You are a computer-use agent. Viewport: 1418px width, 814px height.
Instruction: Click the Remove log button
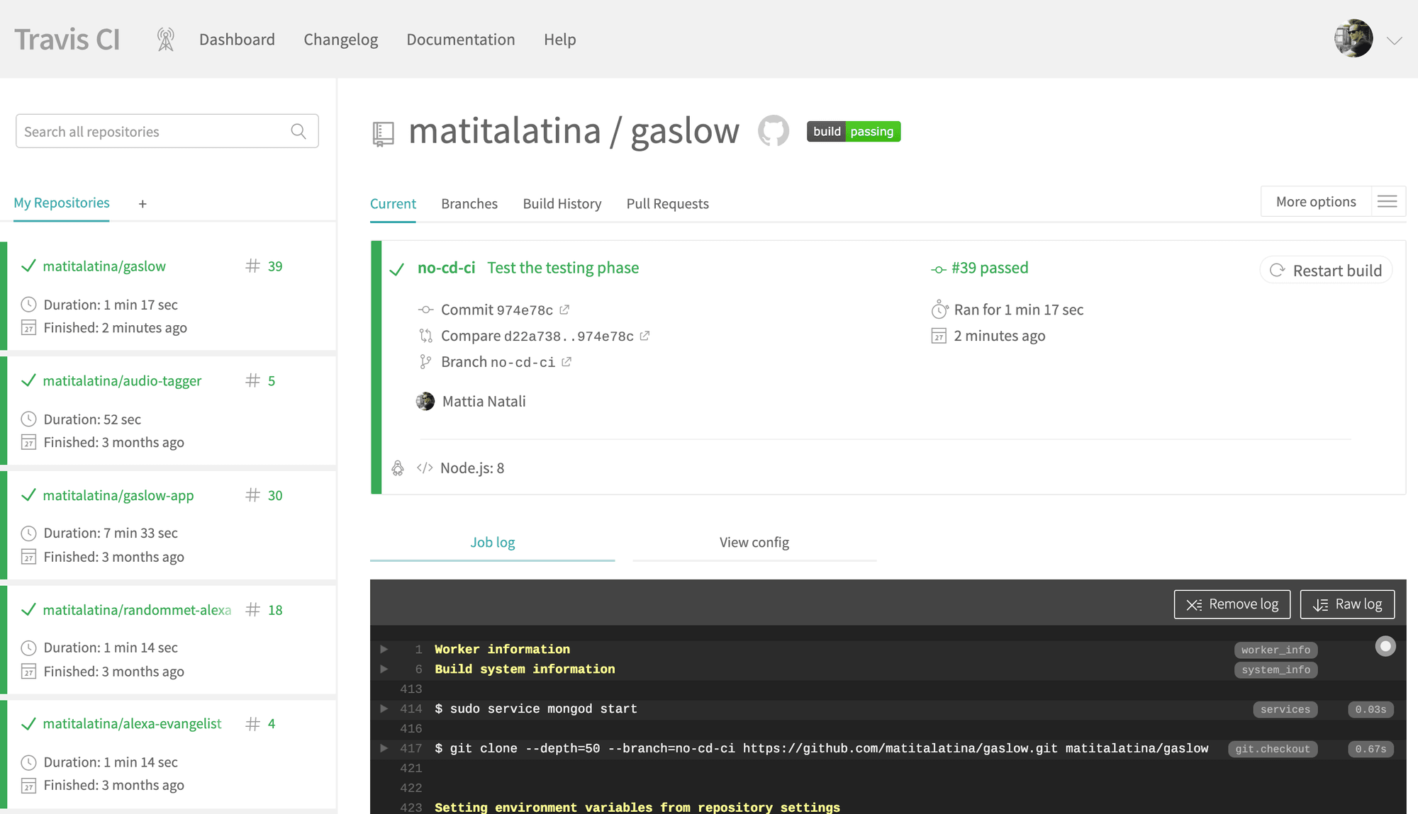pyautogui.click(x=1232, y=604)
